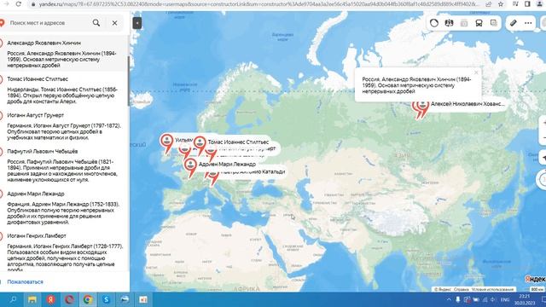Show hidden system tray icons

(449, 299)
